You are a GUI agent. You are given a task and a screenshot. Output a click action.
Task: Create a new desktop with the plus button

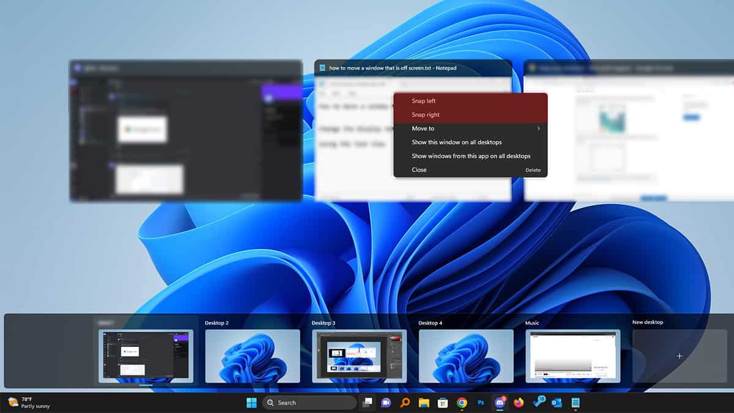[x=680, y=355]
